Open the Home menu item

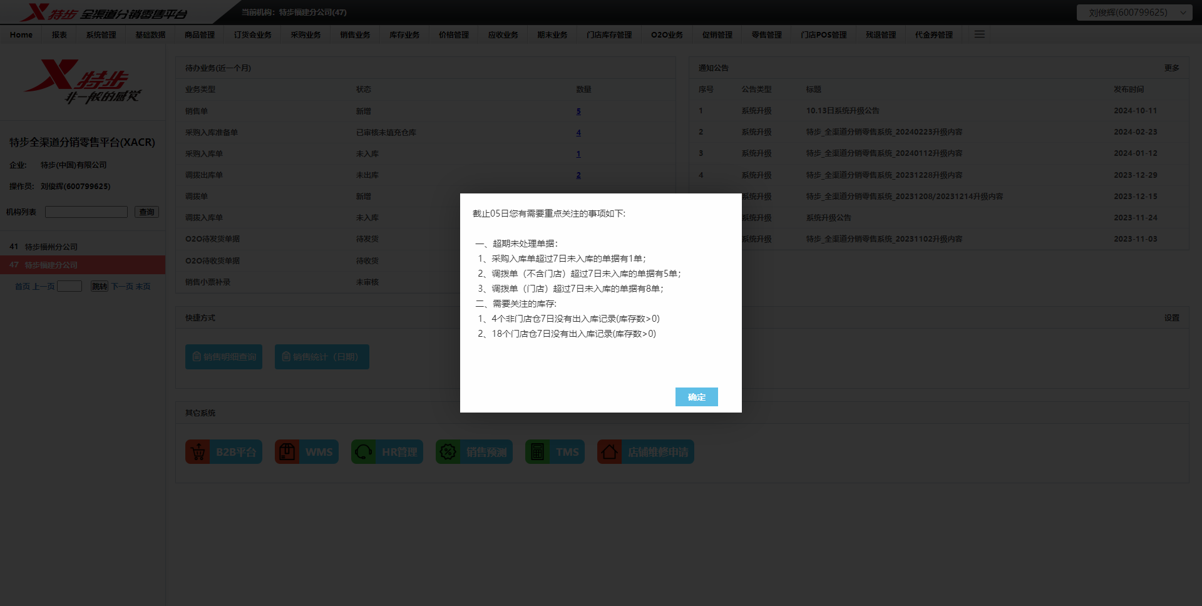21,35
